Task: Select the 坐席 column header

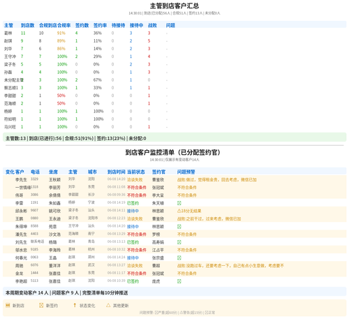Action: pyautogui.click(x=53, y=172)
